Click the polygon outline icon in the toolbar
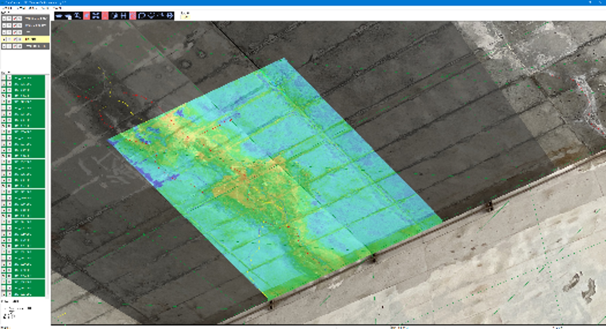This screenshot has height=329, width=606. pos(142,16)
